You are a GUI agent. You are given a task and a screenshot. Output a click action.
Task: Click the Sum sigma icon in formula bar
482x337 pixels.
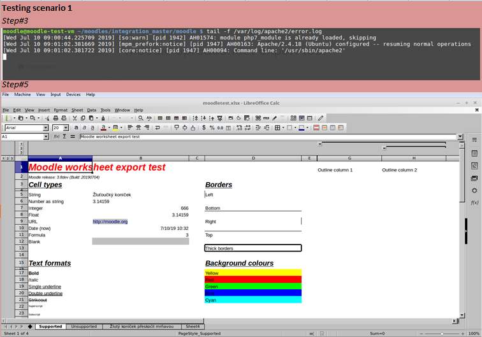[64, 136]
